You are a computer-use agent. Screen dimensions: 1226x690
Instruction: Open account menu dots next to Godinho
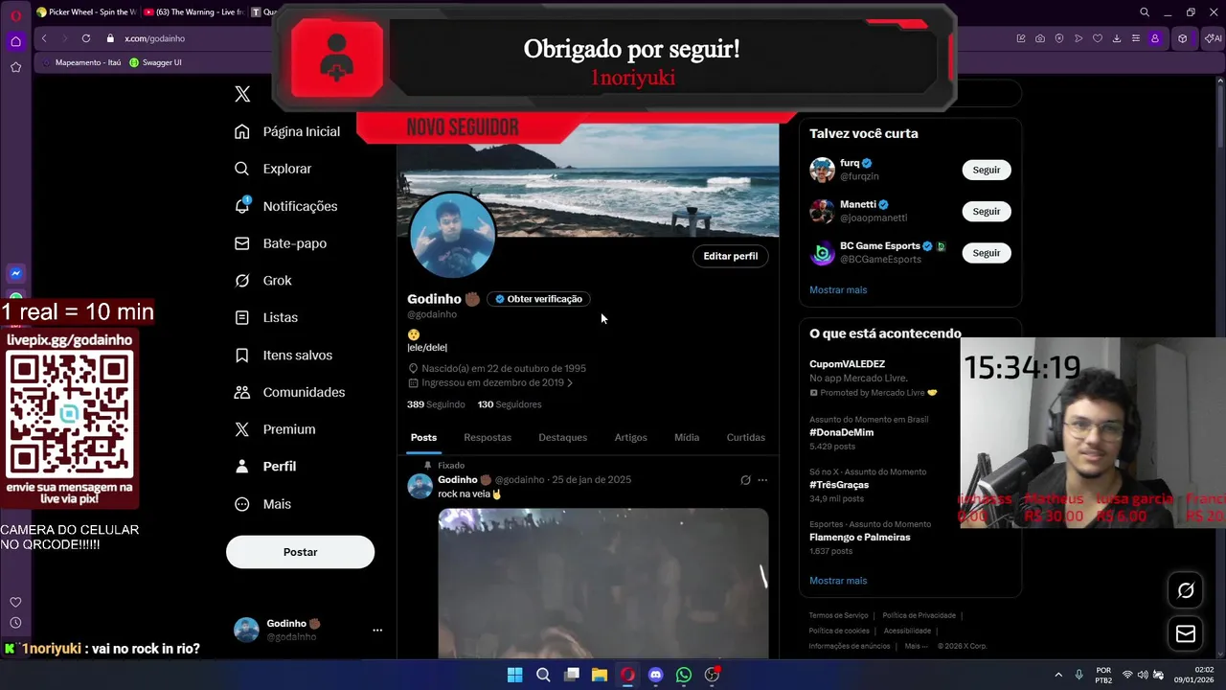[x=377, y=630]
